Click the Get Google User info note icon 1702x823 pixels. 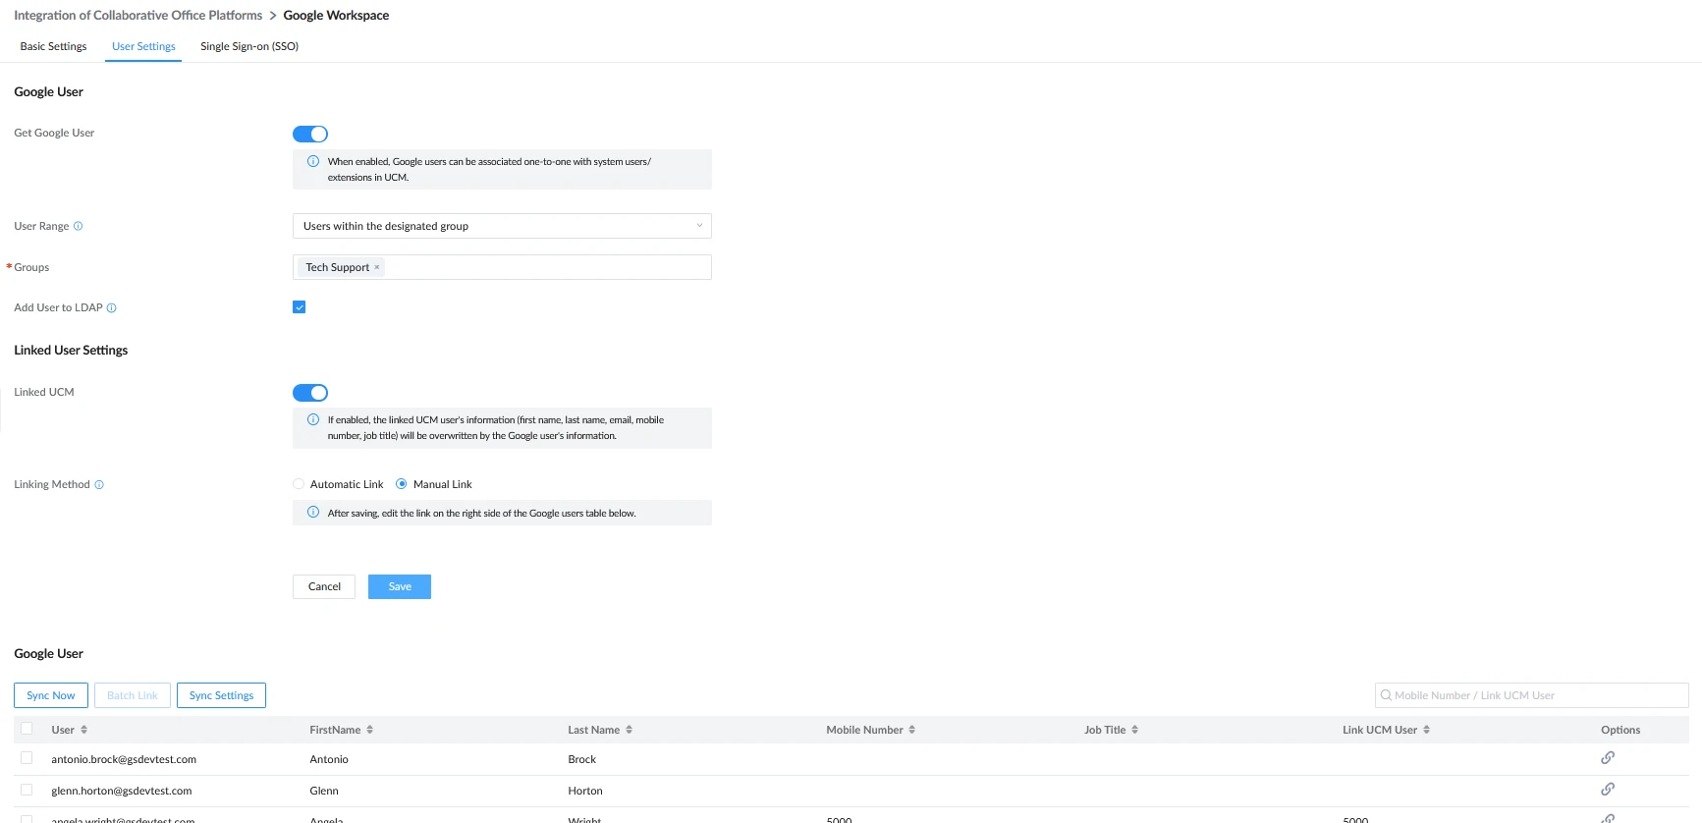click(x=313, y=161)
